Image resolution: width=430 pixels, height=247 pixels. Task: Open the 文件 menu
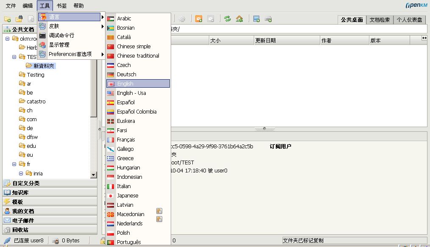pos(11,6)
